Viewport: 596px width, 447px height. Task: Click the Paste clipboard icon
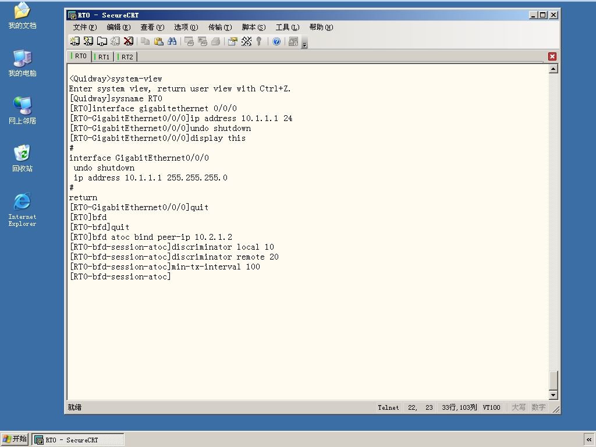158,41
